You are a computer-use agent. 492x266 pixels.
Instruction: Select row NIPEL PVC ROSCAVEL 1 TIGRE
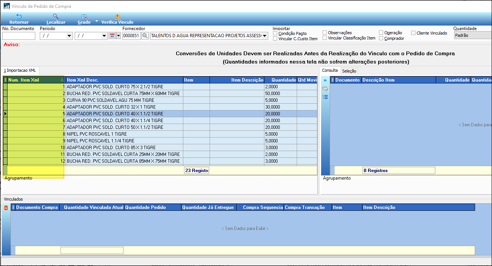click(x=124, y=134)
